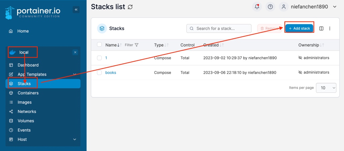Viewport: 344px width, 151px height.
Task: Click the Name column filter funnel icon
Action: tap(136, 45)
